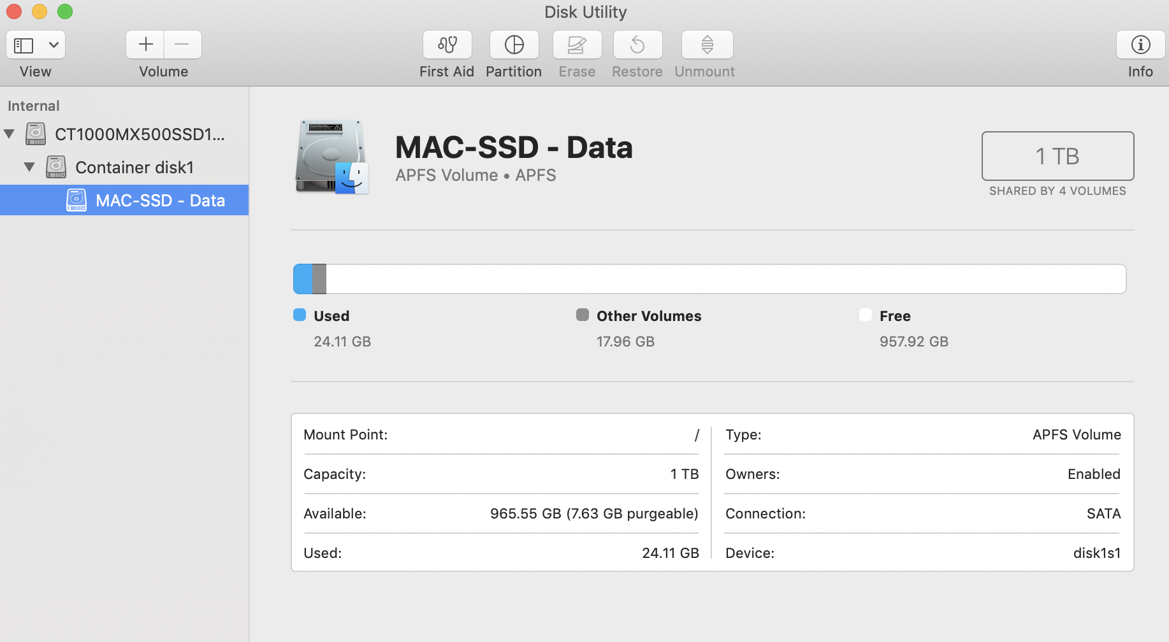Click the Device disk1s1 value
Screen dimensions: 1169x642
click(x=1096, y=553)
